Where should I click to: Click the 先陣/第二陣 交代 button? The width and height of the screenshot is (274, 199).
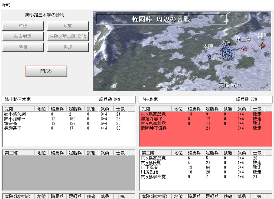pyautogui.click(x=68, y=37)
